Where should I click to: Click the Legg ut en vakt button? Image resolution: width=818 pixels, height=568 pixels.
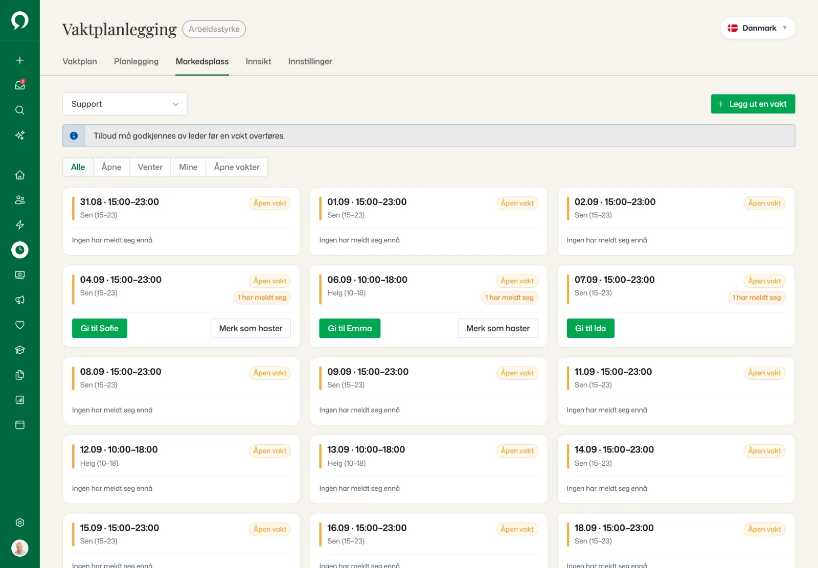(753, 104)
